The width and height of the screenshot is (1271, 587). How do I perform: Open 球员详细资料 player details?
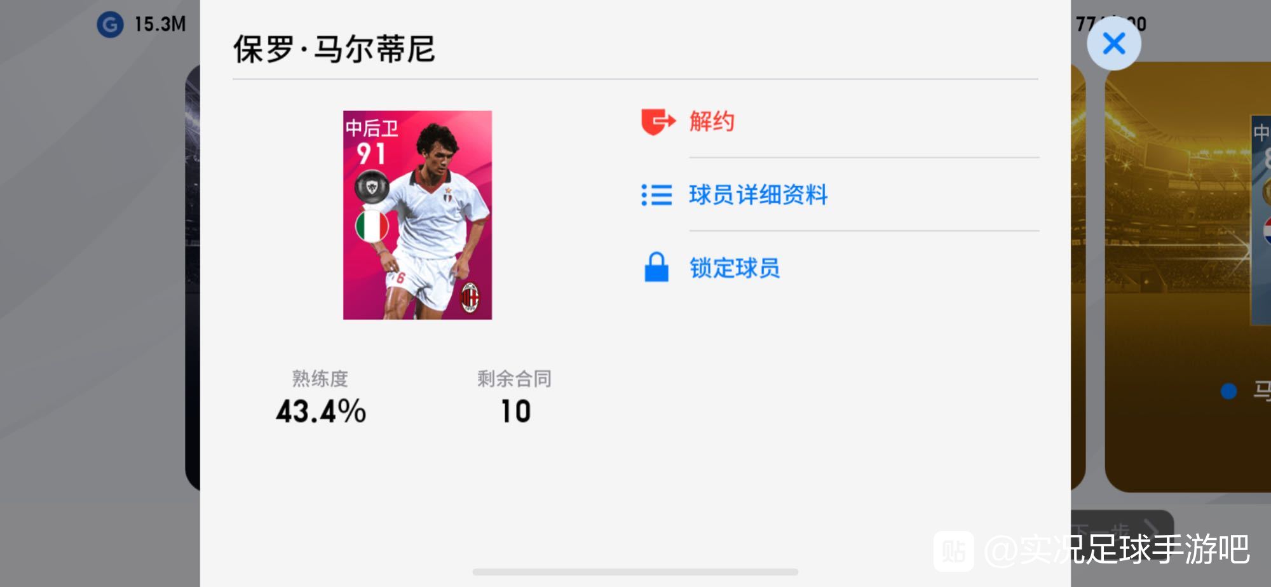point(758,194)
